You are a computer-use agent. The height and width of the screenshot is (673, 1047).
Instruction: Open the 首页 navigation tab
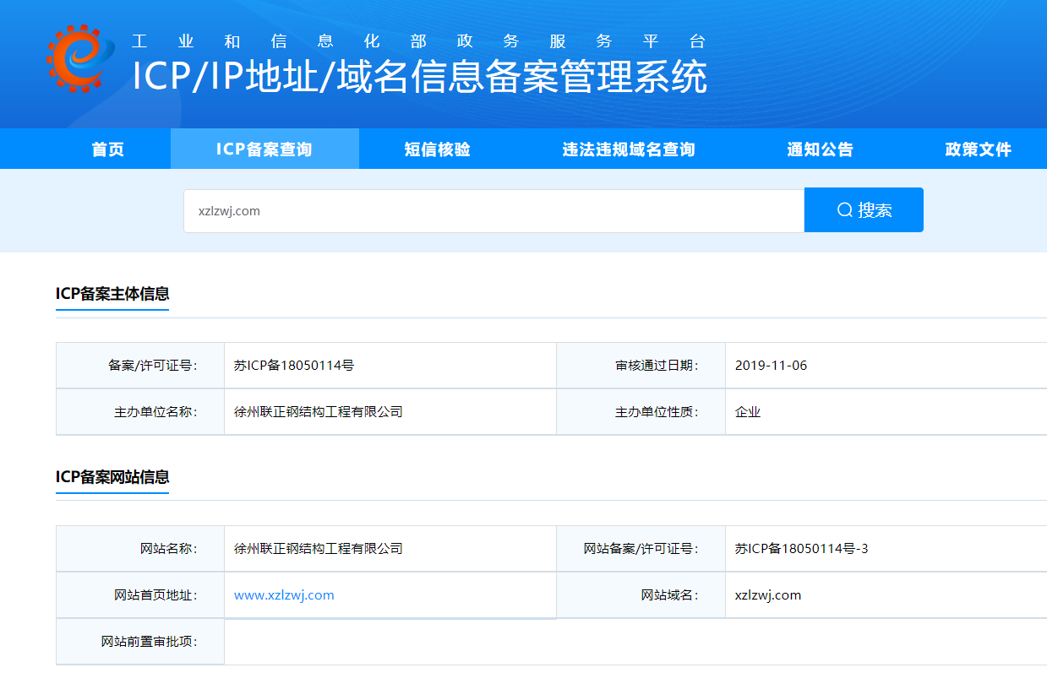[x=106, y=149]
